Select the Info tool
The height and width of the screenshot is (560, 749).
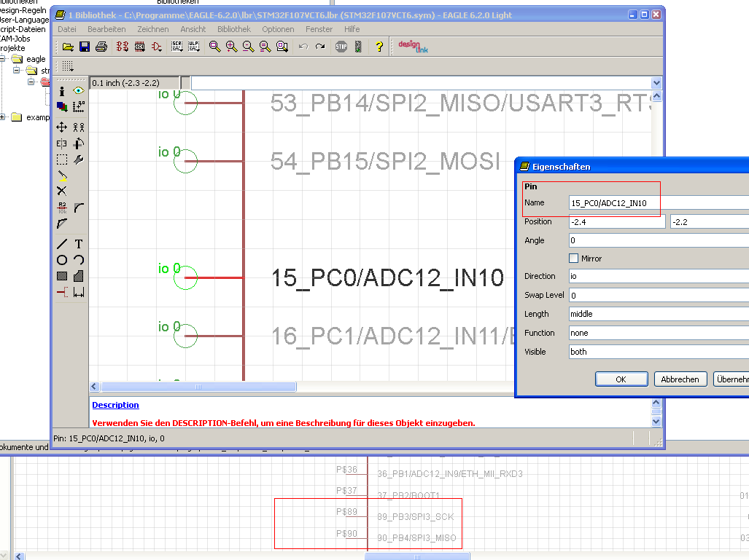pyautogui.click(x=61, y=90)
